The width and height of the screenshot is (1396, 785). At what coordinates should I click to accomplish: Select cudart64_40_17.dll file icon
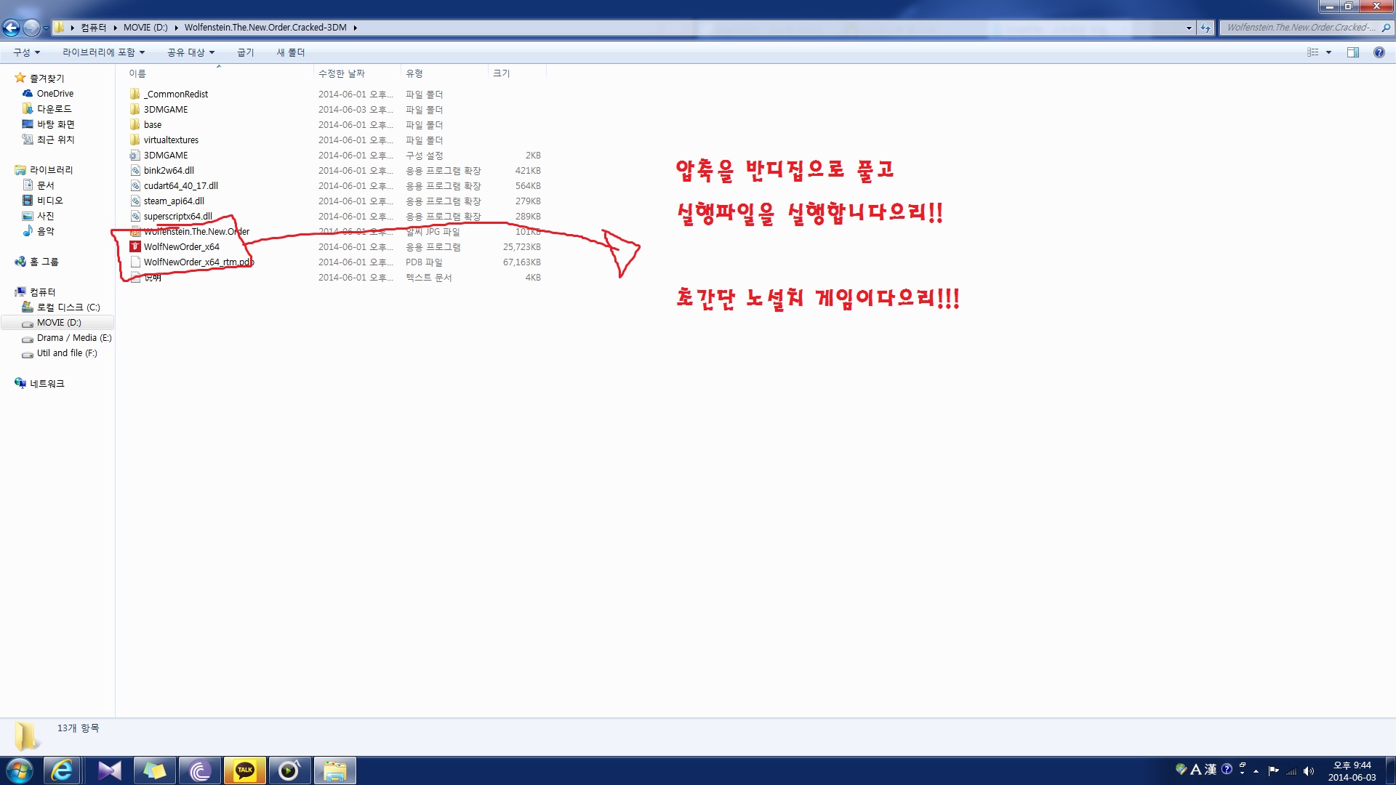pyautogui.click(x=135, y=185)
